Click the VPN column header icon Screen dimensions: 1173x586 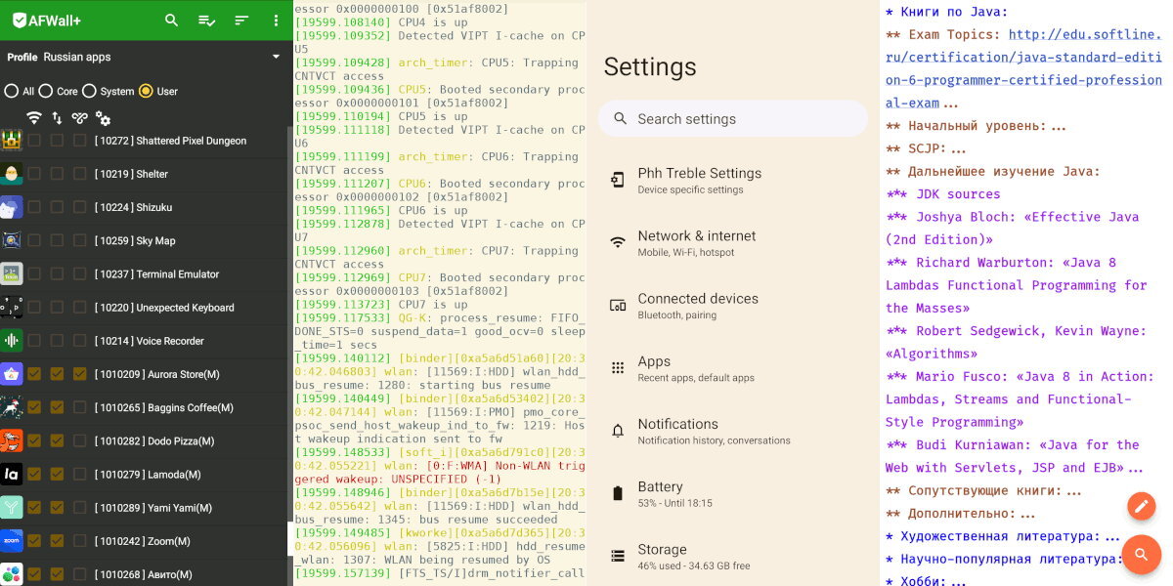tap(79, 118)
